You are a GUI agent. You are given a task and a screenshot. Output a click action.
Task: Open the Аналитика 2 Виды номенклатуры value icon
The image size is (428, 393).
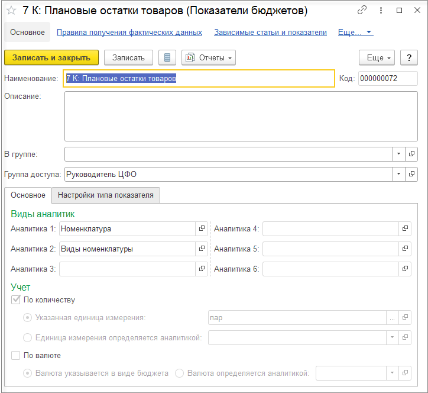(202, 249)
